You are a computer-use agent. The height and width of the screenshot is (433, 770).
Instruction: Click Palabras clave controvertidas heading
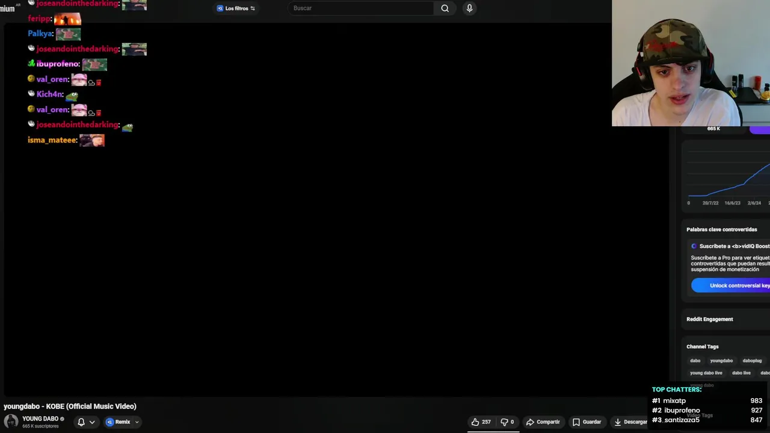(722, 230)
